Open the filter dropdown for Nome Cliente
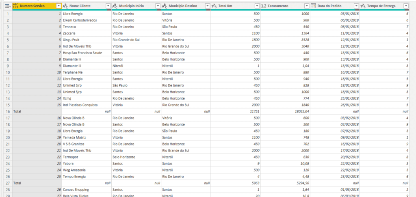Viewport: 416px width, 197px height. [x=108, y=6]
